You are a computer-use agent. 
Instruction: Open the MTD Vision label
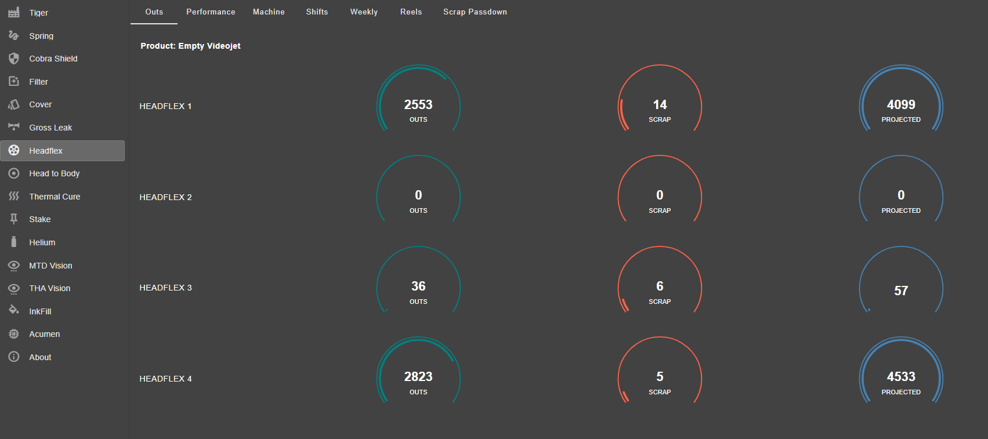51,266
